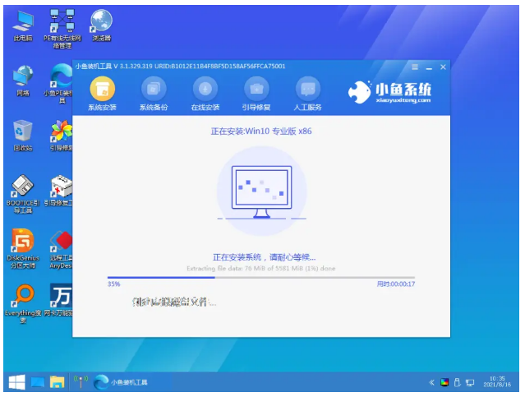Open the 系统安装 tab icon
Viewport: 525px width, 397px height.
coord(102,89)
